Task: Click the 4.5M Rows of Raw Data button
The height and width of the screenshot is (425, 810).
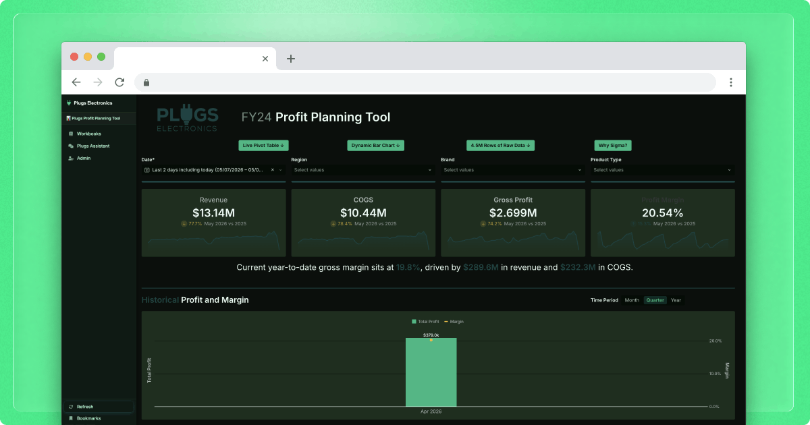Action: pos(500,145)
